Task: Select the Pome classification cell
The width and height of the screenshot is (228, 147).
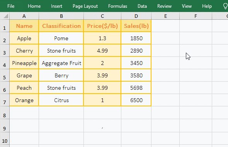Action: [x=61, y=38]
